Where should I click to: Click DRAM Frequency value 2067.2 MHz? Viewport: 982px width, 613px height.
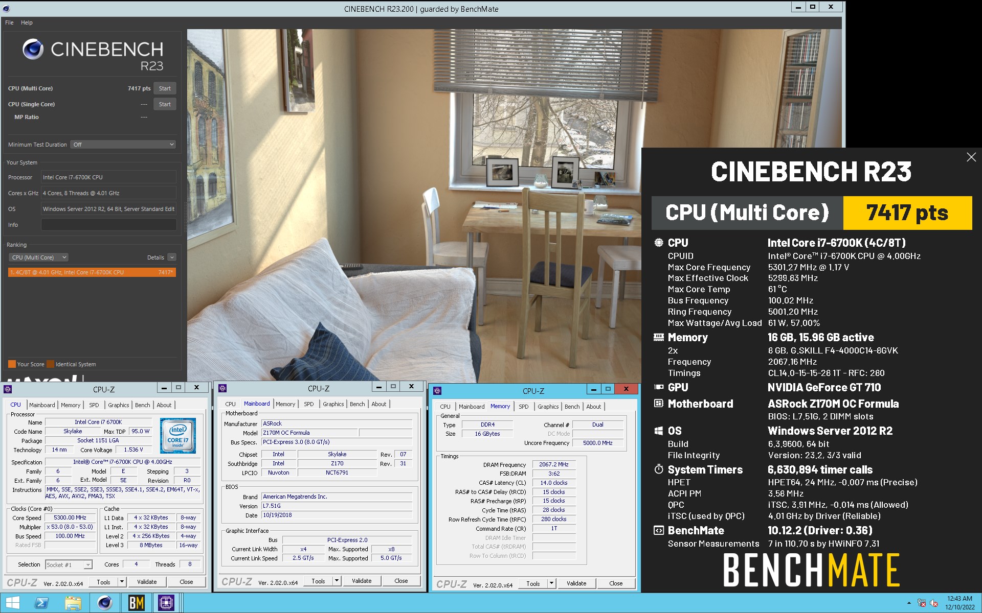point(554,464)
